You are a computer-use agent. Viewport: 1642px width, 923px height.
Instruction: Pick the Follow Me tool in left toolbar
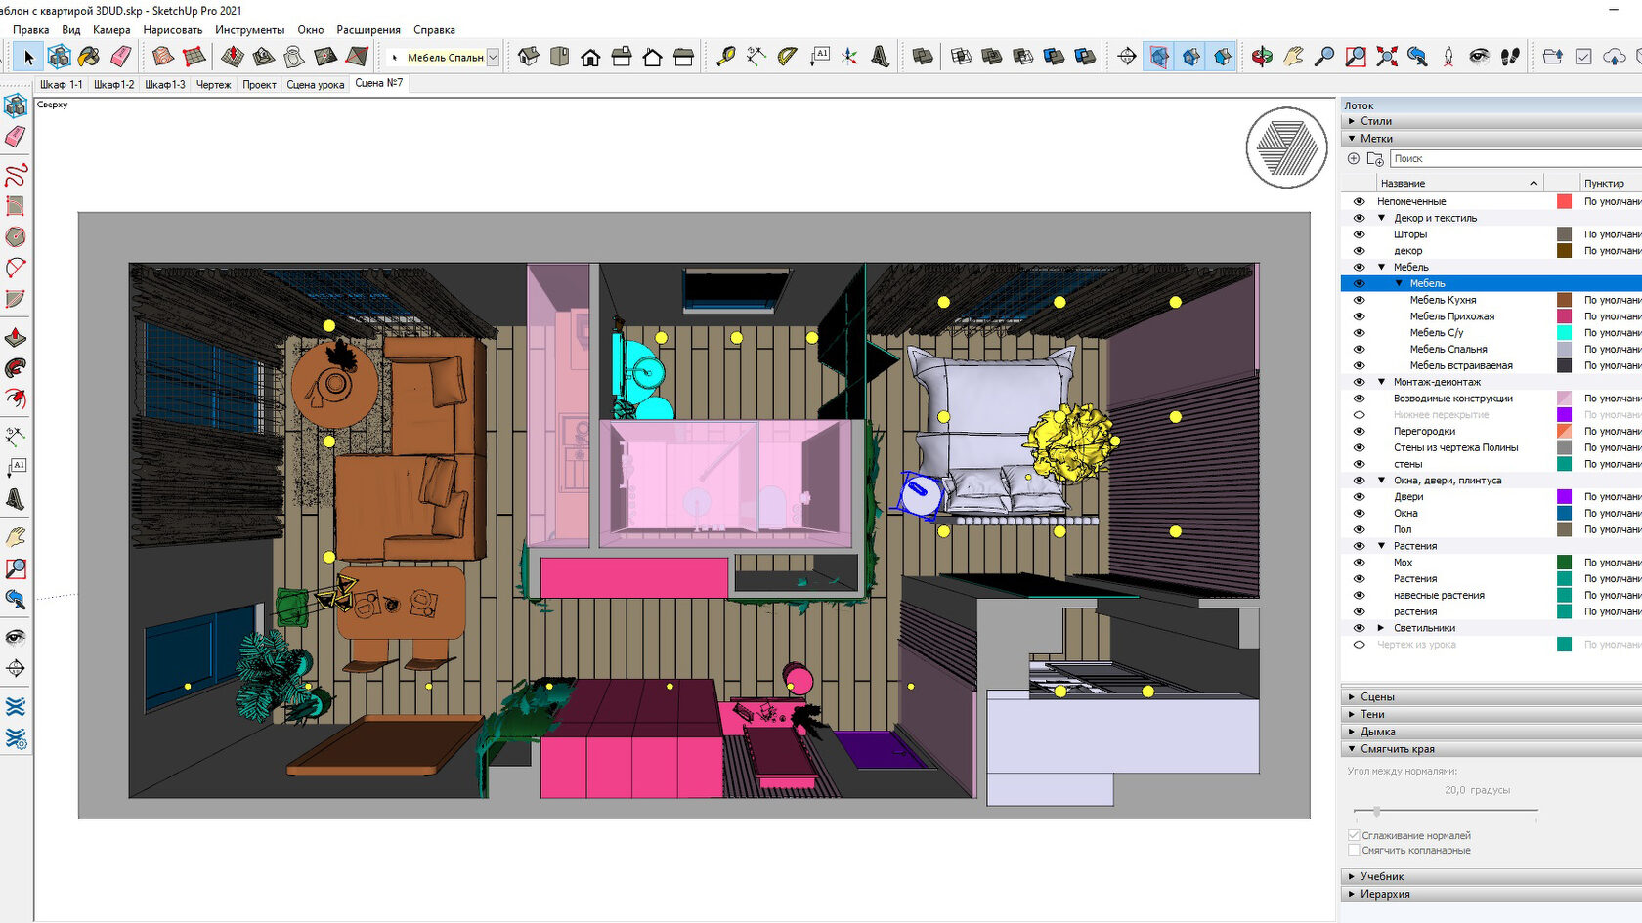16,368
